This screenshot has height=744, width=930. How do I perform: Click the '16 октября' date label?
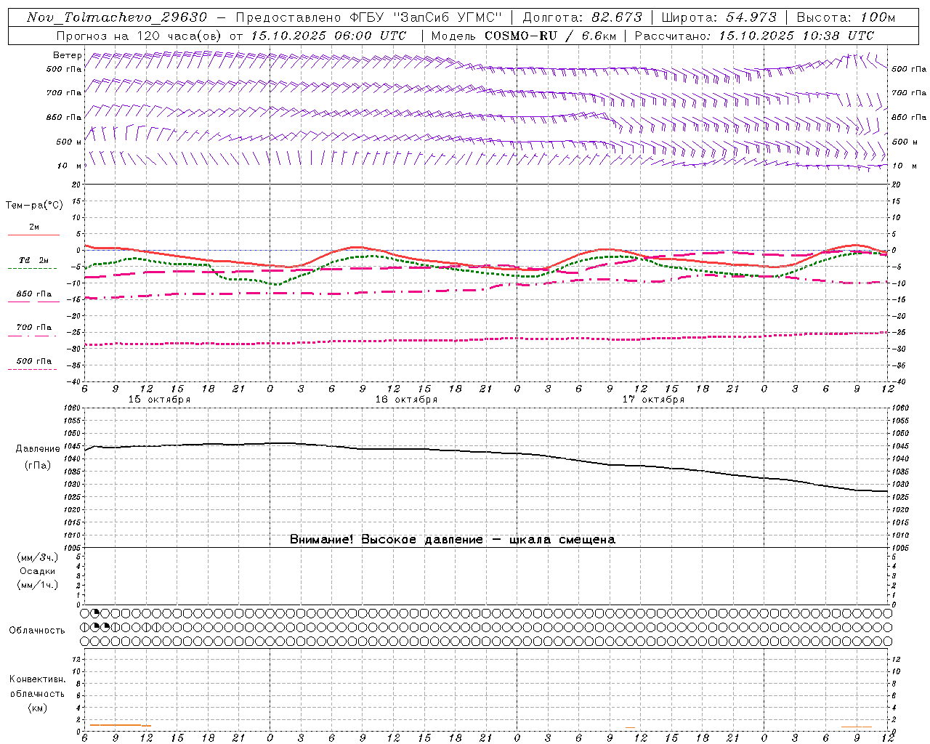[406, 400]
